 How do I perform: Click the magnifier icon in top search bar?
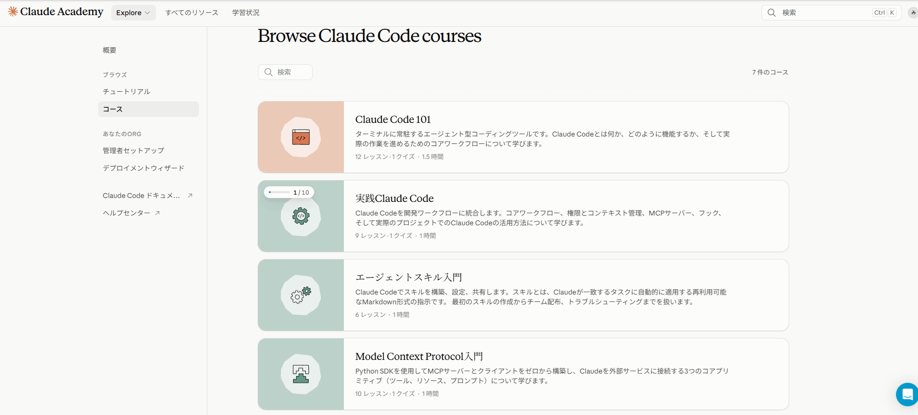coord(771,13)
